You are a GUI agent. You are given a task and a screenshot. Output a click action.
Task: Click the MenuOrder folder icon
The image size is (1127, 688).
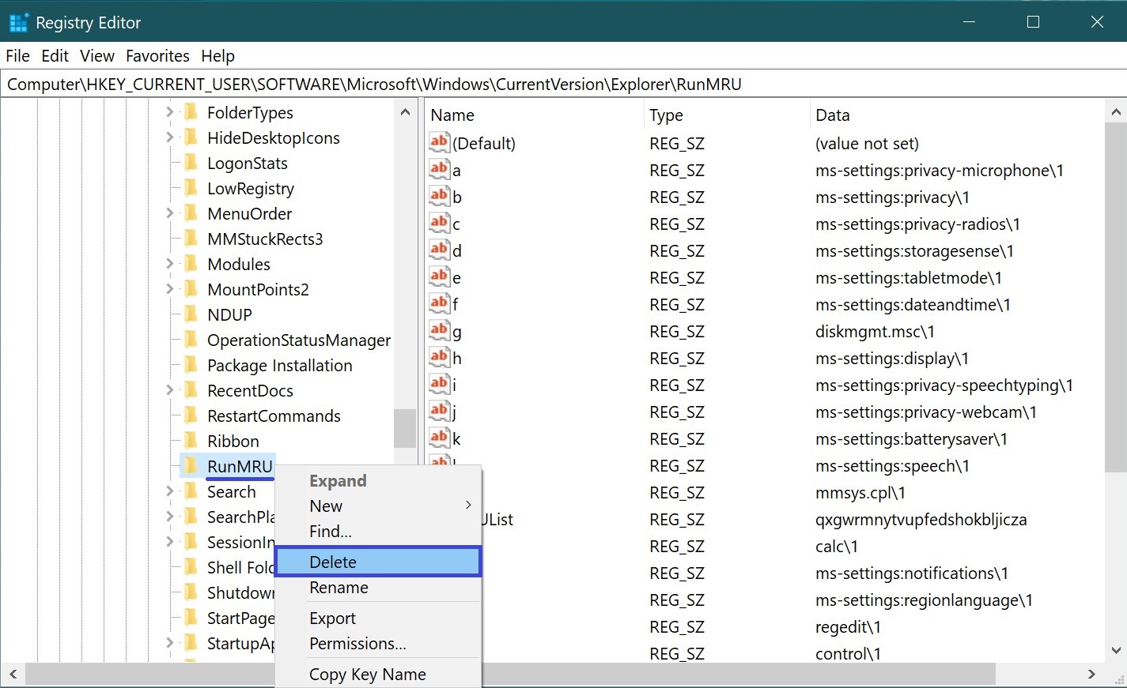(x=191, y=213)
